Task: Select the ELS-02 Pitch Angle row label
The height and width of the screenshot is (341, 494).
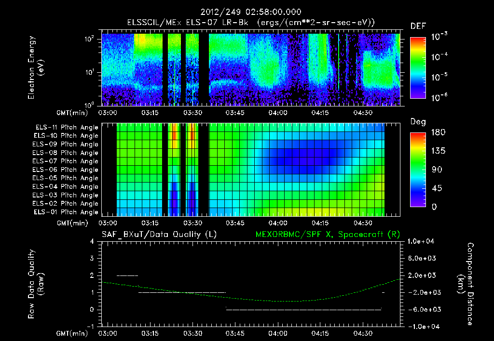Action: click(x=65, y=204)
